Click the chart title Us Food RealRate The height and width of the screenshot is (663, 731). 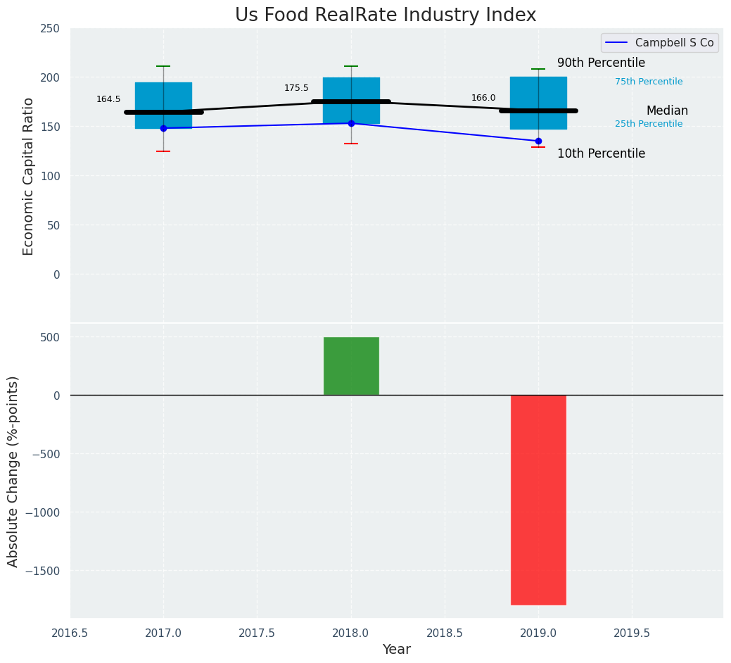click(386, 15)
